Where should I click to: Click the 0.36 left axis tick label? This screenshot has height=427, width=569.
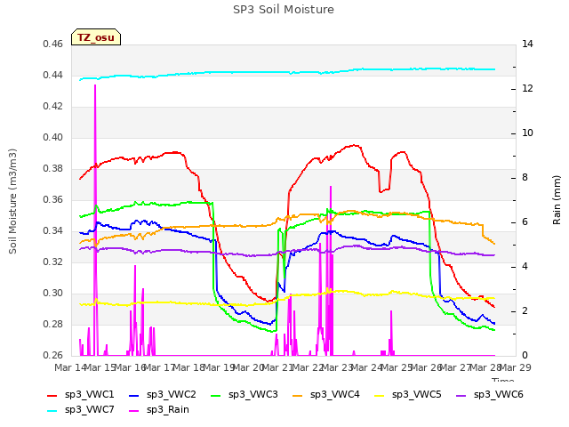52,199
